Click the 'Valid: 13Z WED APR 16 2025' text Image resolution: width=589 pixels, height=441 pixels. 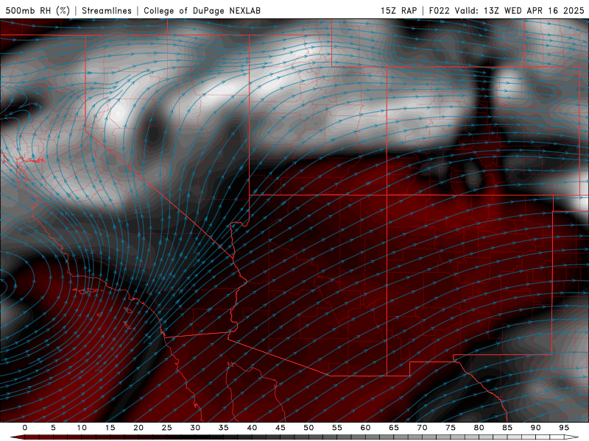[x=520, y=10]
